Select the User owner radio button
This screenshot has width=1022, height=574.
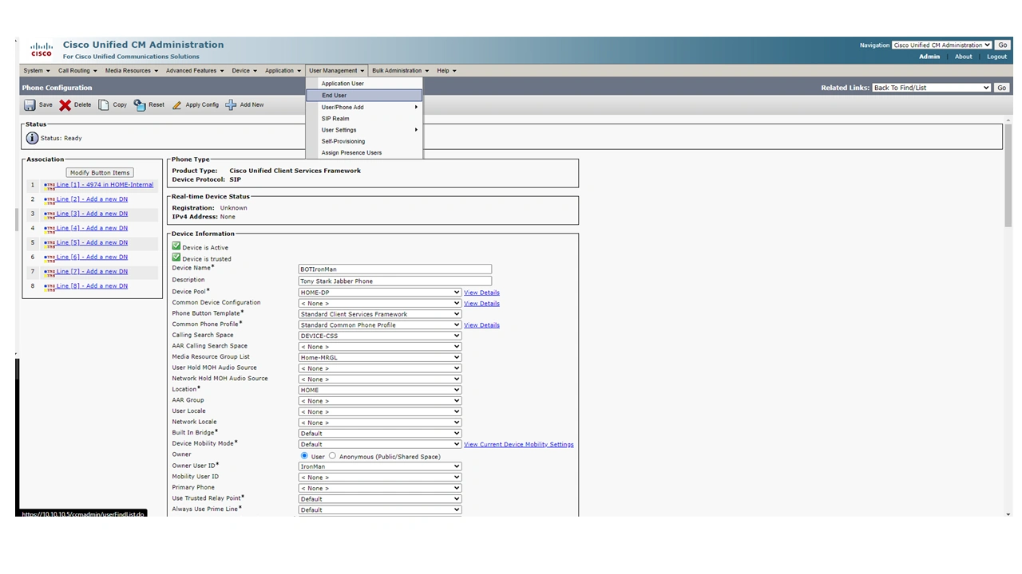304,456
